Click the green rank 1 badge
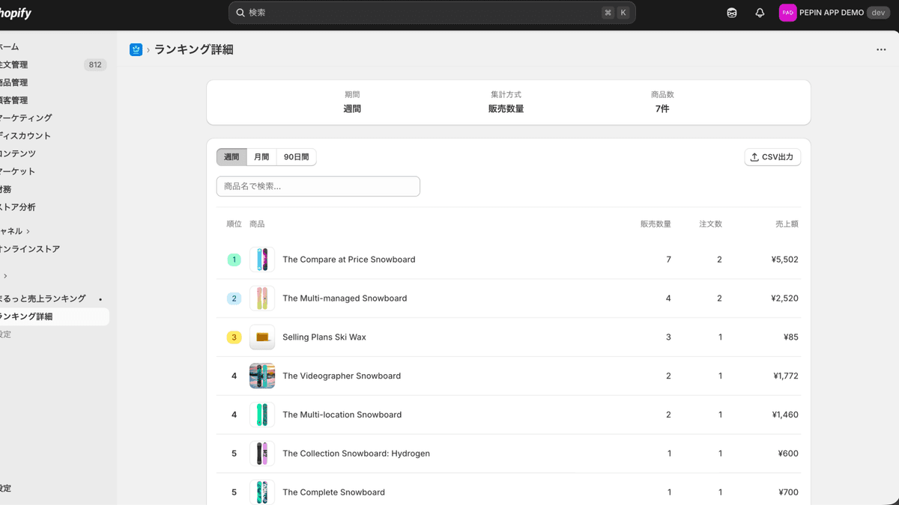Screen dimensions: 899x505 coord(234,259)
